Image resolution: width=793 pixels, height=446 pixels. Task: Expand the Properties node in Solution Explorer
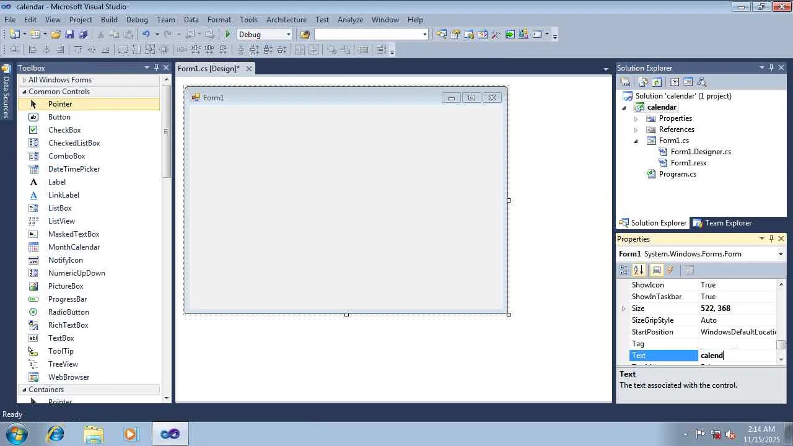coord(636,118)
